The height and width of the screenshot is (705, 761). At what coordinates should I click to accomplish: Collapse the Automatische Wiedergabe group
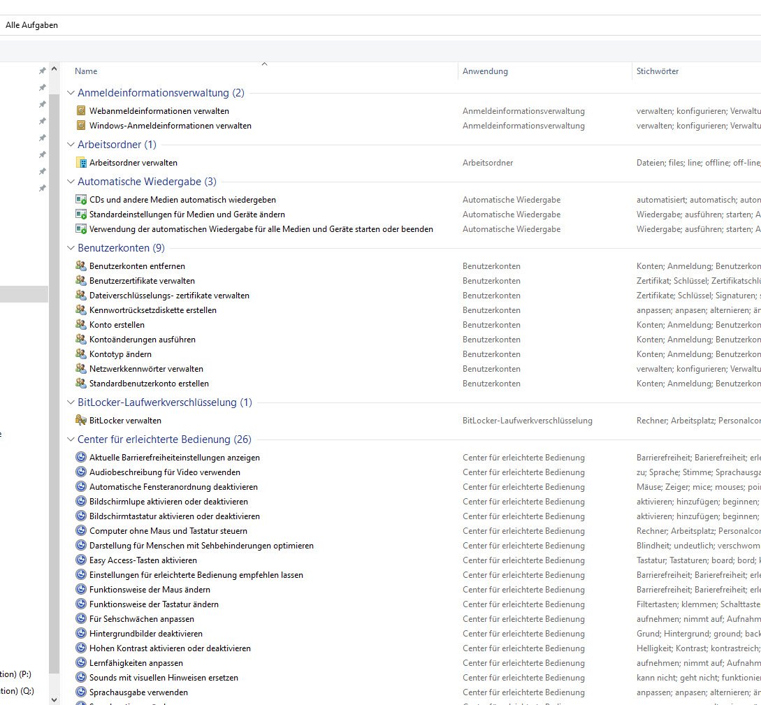pos(71,182)
